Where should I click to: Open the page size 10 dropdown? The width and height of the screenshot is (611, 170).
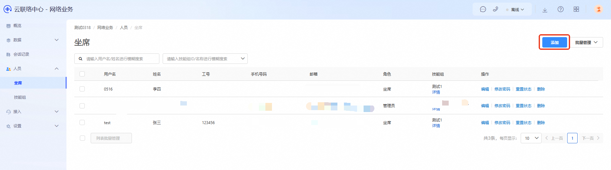click(x=531, y=138)
